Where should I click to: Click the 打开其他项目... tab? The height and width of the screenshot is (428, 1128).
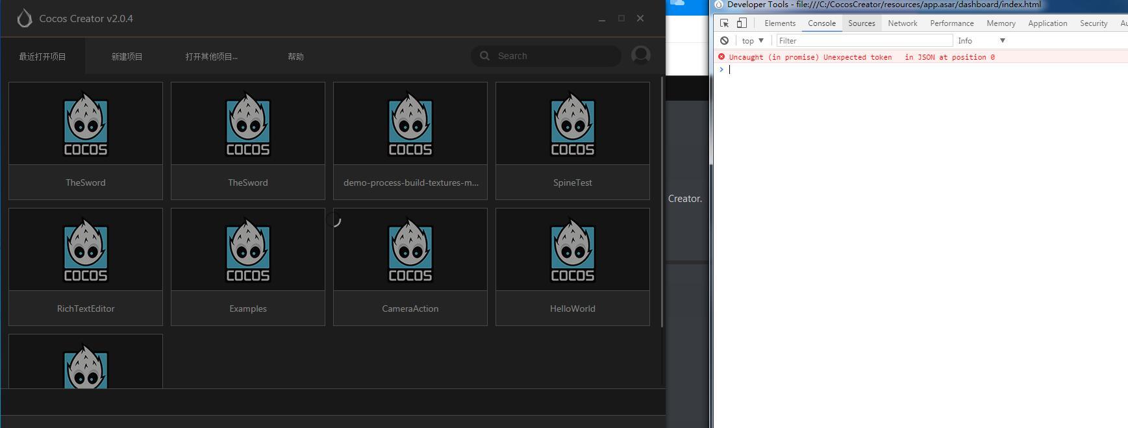[212, 57]
